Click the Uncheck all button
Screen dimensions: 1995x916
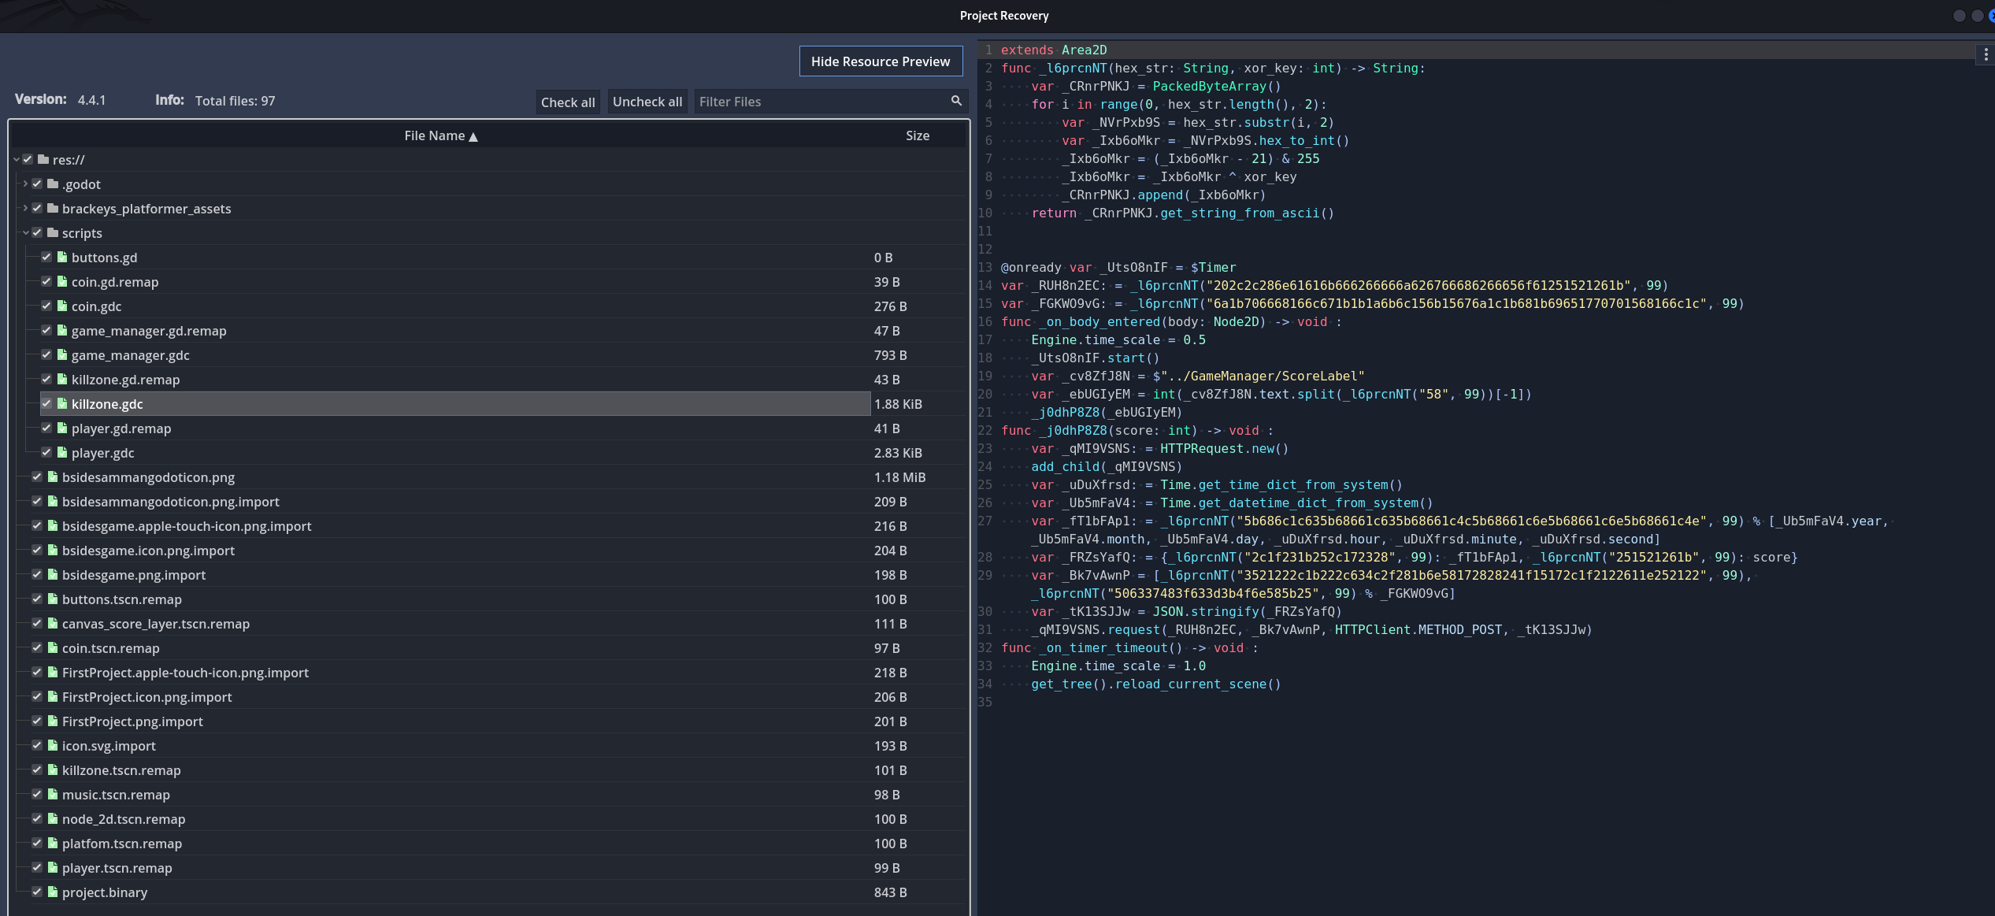coord(647,102)
